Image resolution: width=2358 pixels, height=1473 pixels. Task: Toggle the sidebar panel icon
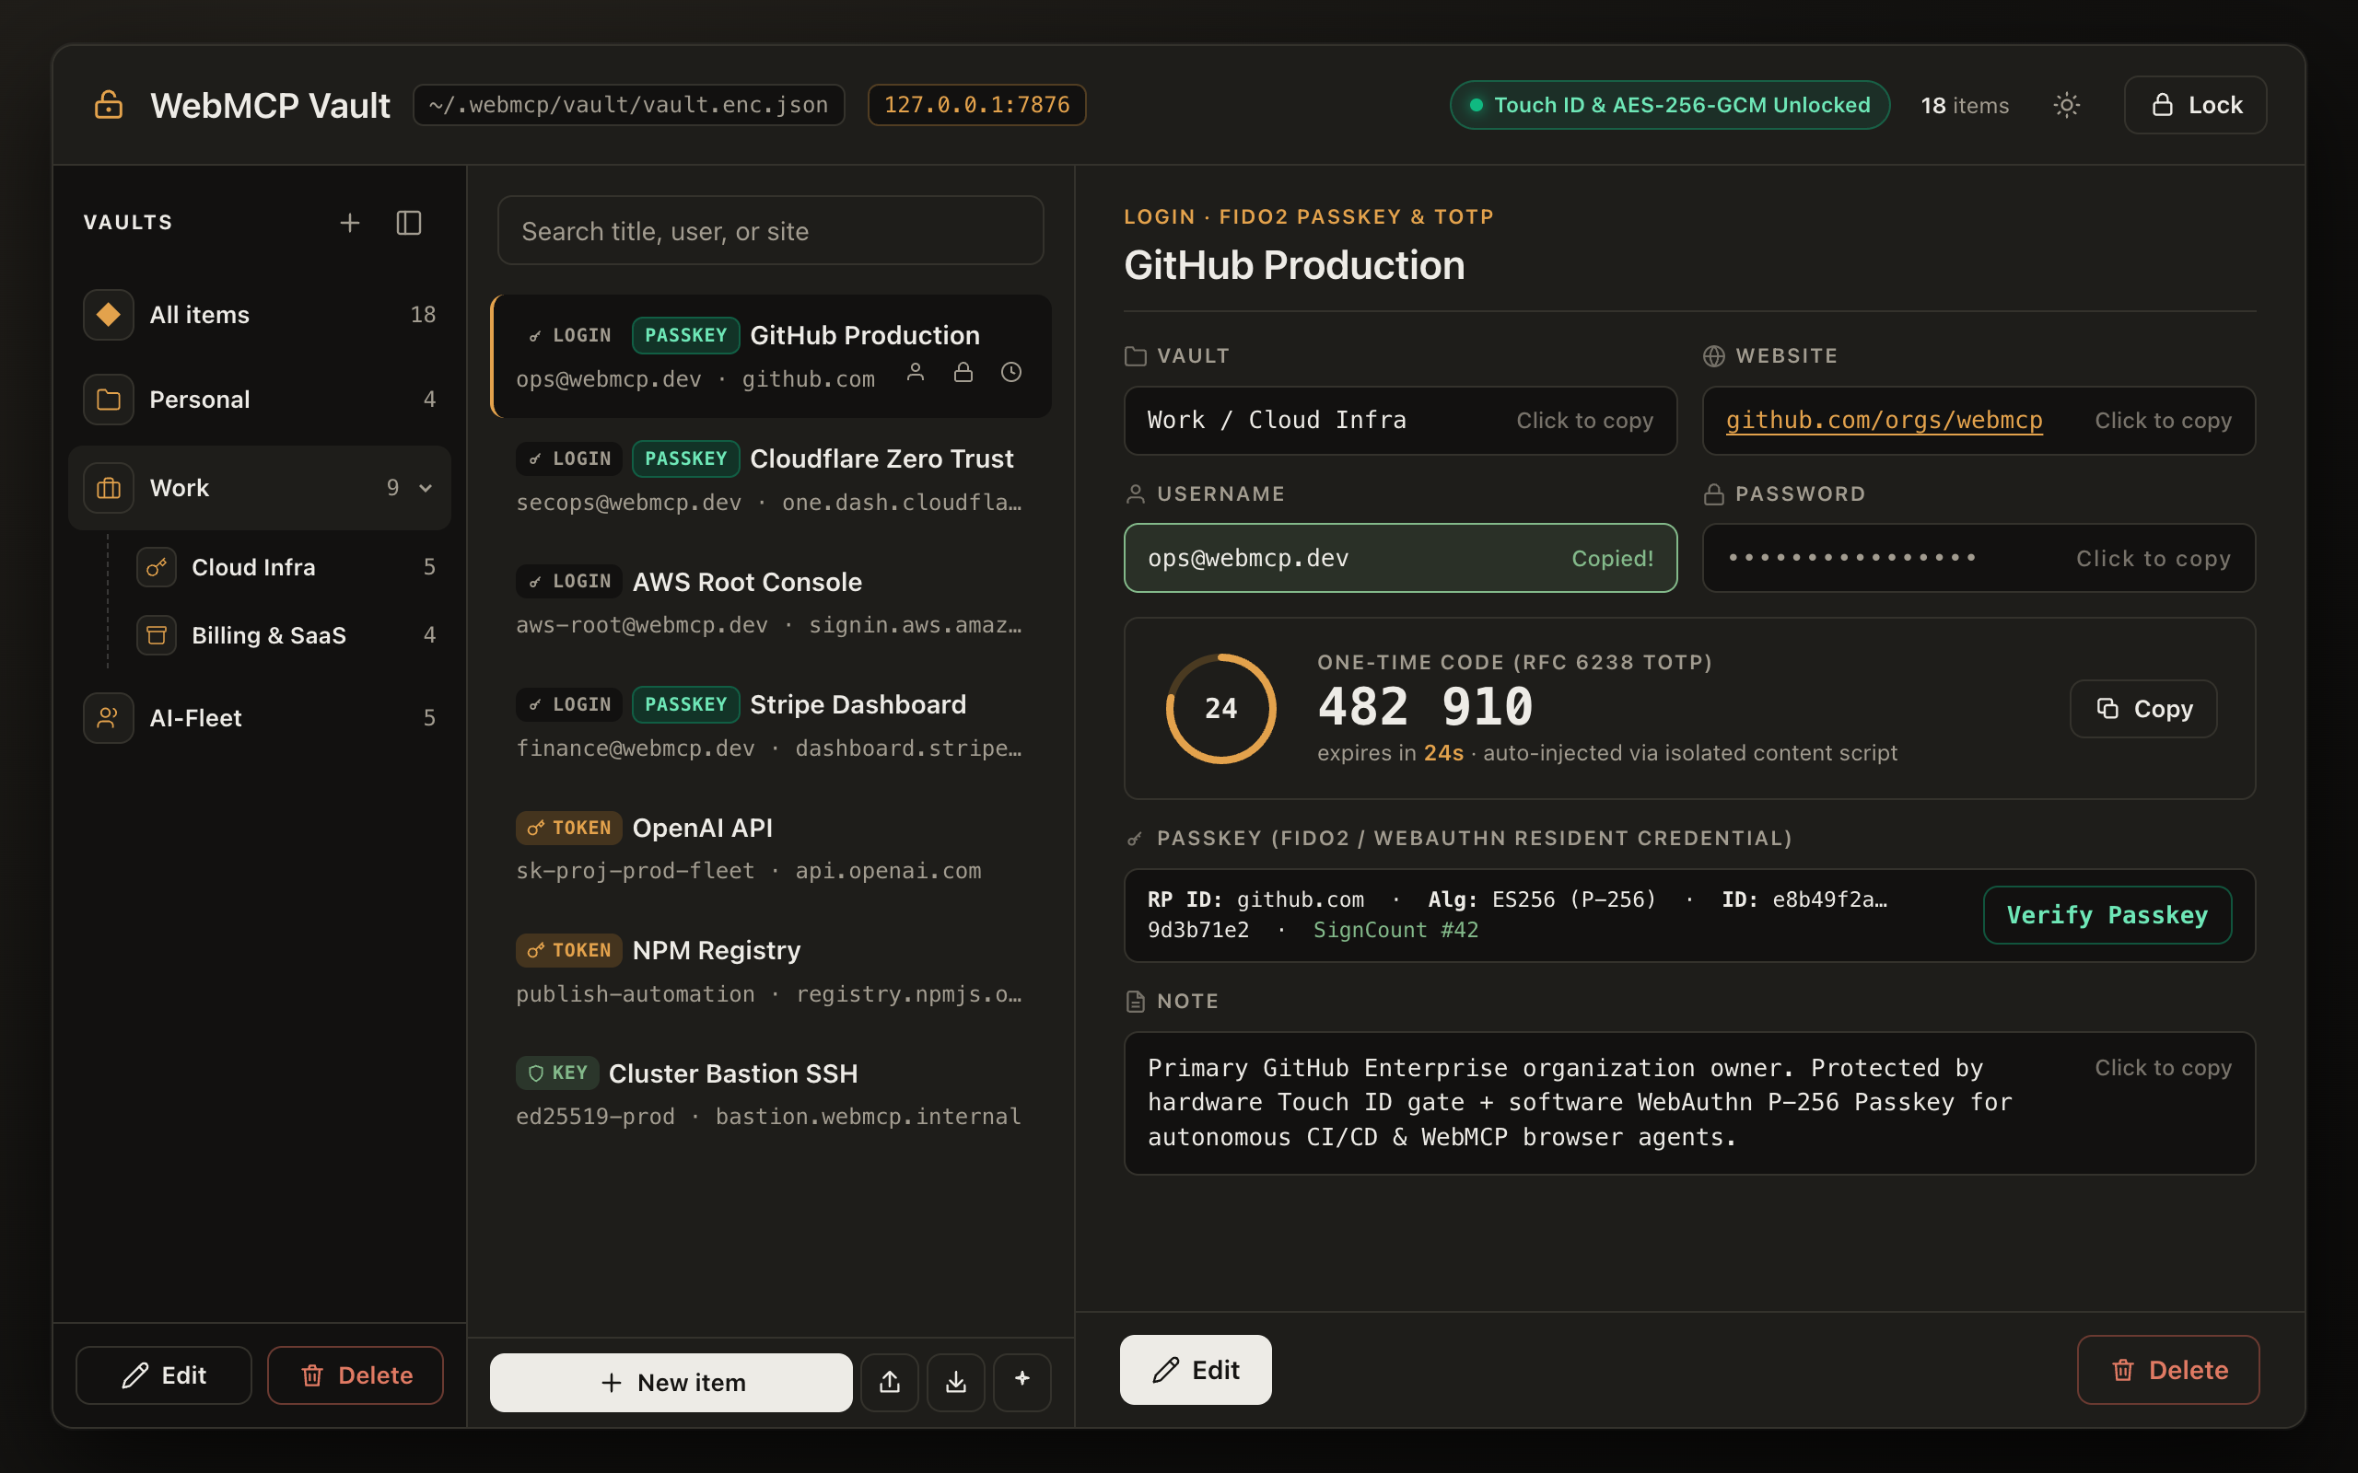click(409, 223)
